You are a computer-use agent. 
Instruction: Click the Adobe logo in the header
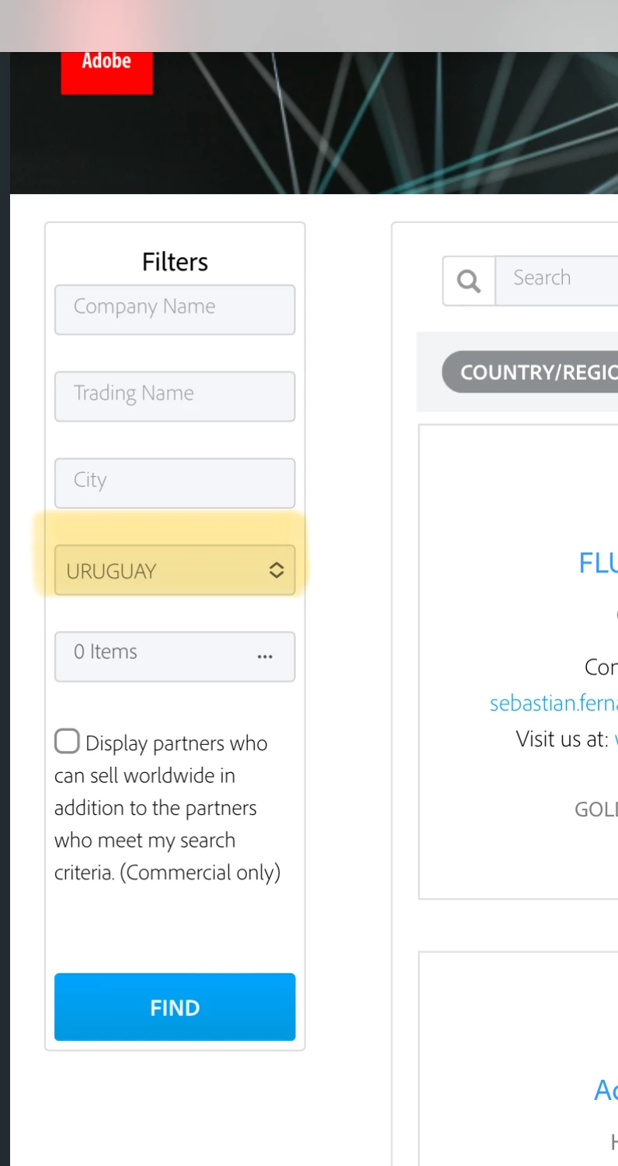[106, 72]
